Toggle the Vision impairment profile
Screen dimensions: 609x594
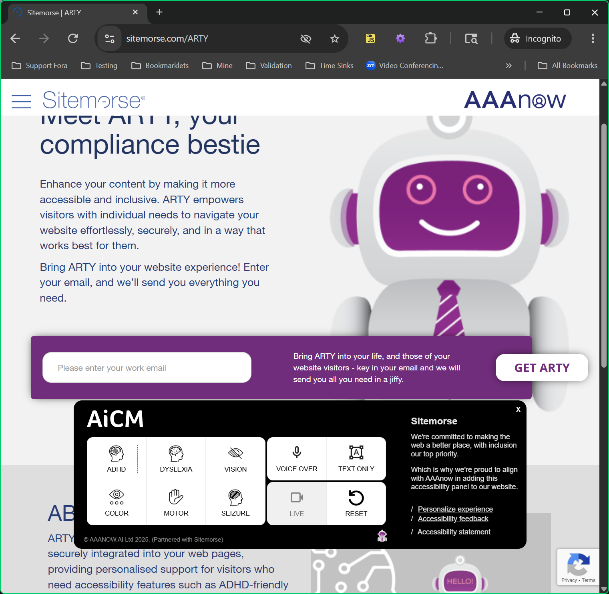coord(235,459)
